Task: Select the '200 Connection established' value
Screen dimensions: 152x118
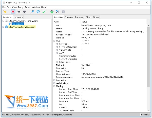Action: click(95, 34)
